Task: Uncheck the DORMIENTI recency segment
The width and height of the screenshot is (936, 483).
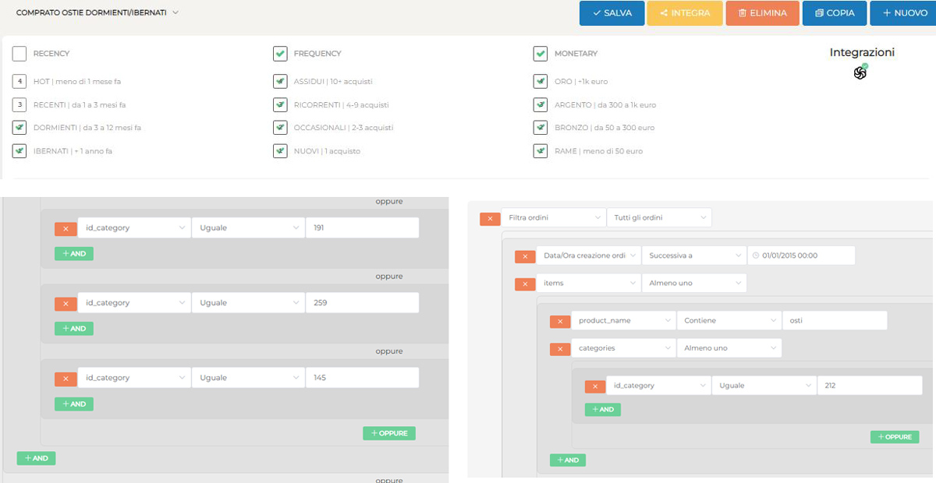Action: [19, 128]
